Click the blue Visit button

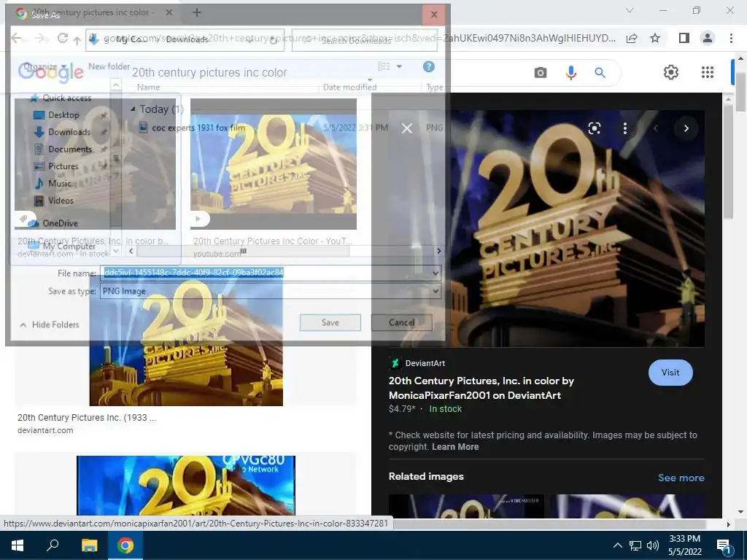coord(670,373)
